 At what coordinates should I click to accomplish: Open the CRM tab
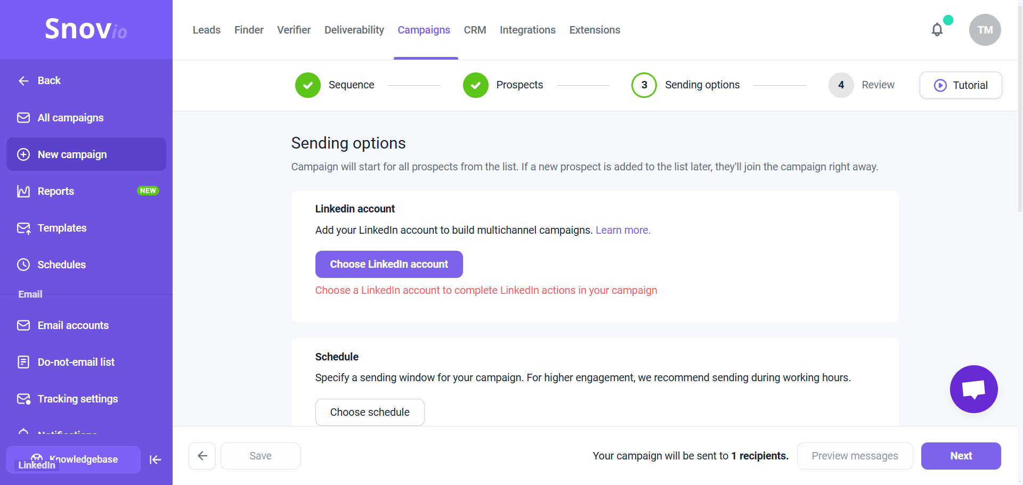[475, 30]
